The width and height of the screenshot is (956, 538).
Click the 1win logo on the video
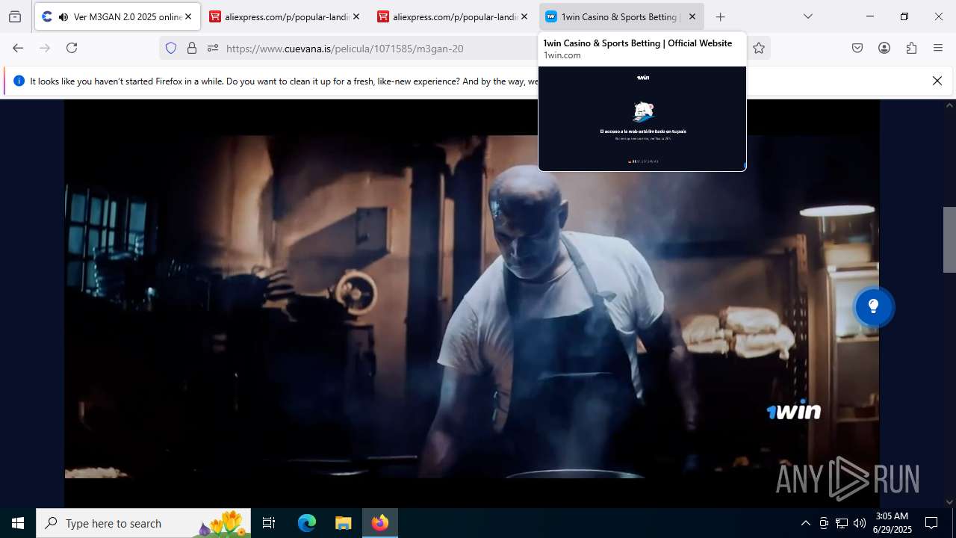[794, 411]
